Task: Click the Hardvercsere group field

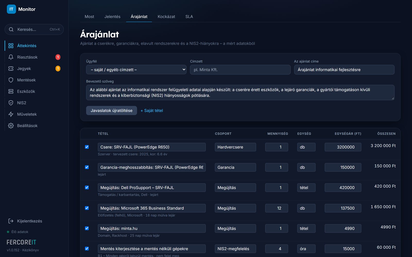Action: [x=235, y=147]
